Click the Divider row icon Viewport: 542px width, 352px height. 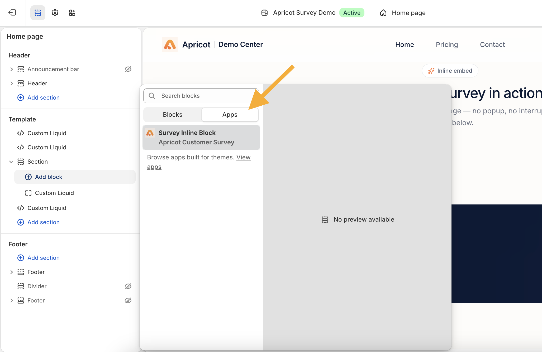tap(21, 286)
